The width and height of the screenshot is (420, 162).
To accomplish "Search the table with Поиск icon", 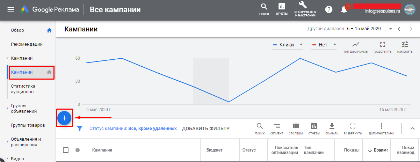I will coord(260,128).
